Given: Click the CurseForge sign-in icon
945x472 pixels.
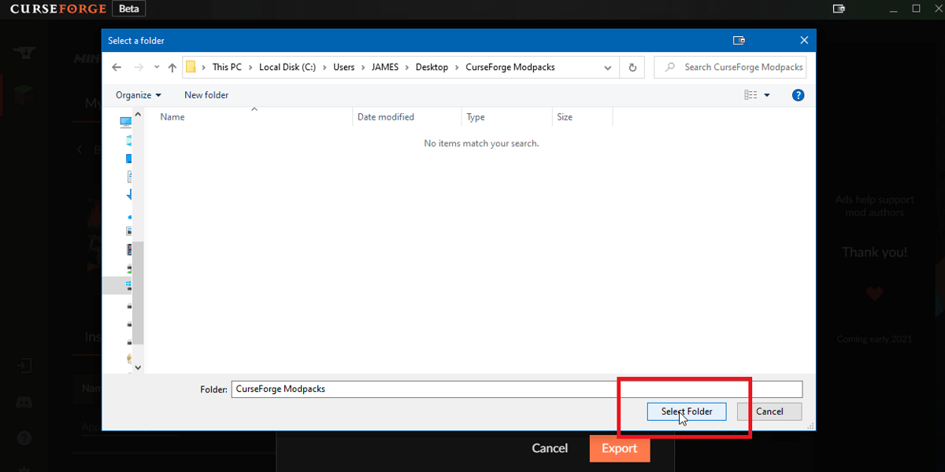Looking at the screenshot, I should point(24,366).
